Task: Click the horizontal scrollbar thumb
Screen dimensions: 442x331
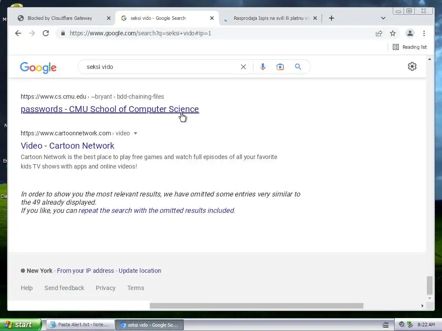Action: coord(256,306)
